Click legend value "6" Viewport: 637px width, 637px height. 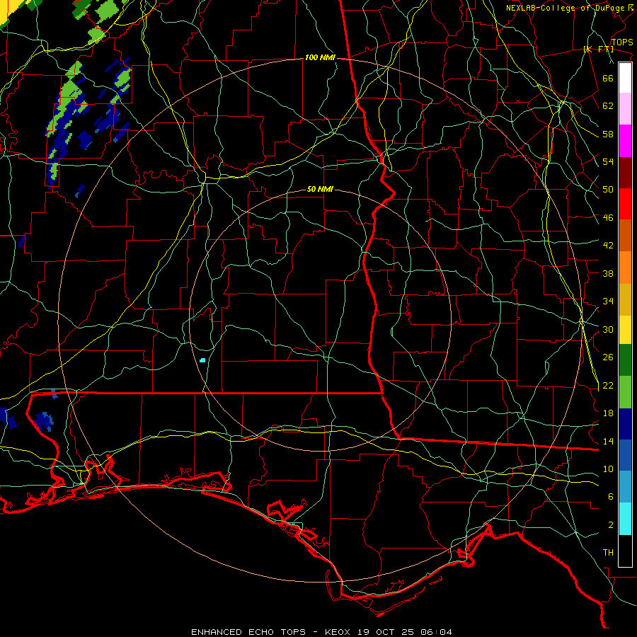click(x=611, y=497)
